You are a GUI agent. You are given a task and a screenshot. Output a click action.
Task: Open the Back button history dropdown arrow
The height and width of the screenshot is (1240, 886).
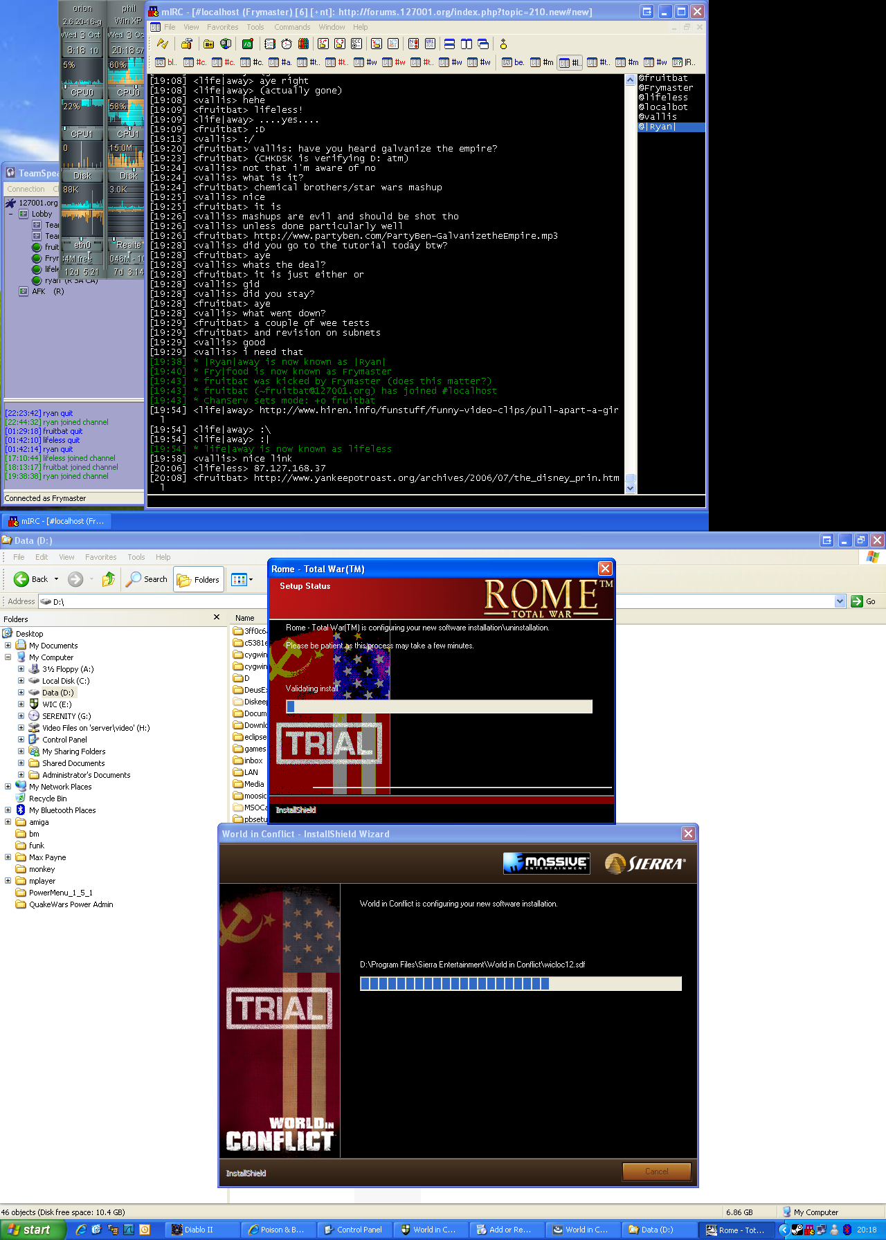(57, 579)
